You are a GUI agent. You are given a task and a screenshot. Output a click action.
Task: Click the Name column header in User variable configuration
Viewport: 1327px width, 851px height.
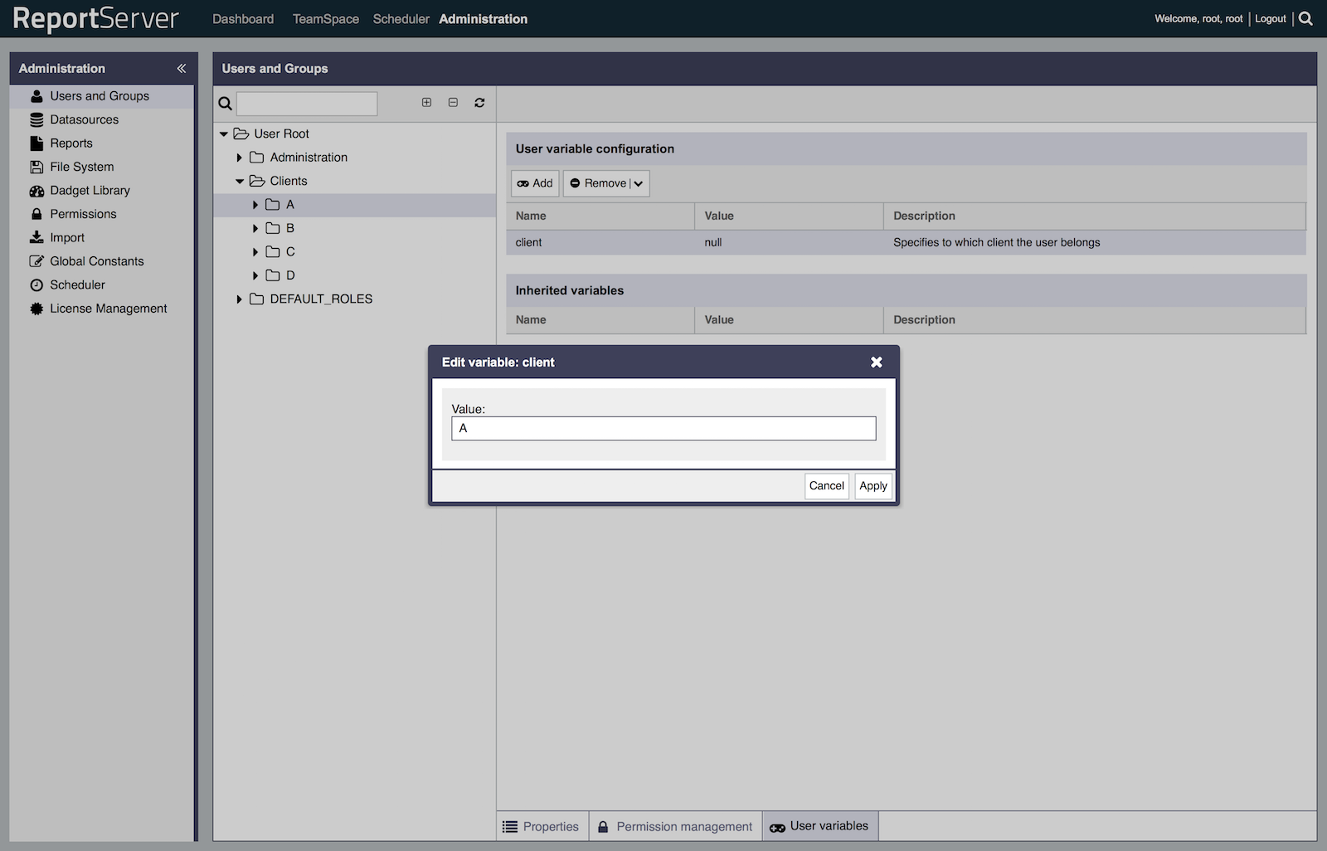click(x=600, y=216)
